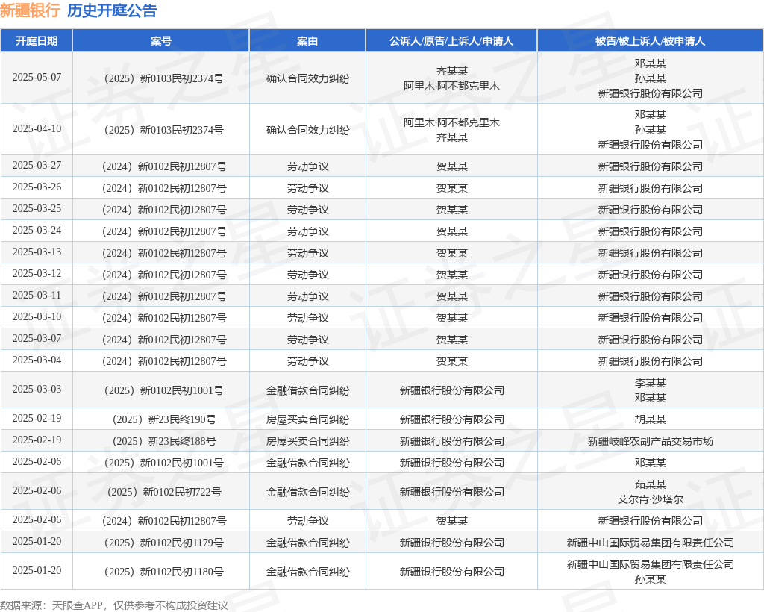Click 金融借款合同纠纷 in the 民初722号 row
The height and width of the screenshot is (612, 764).
[308, 492]
